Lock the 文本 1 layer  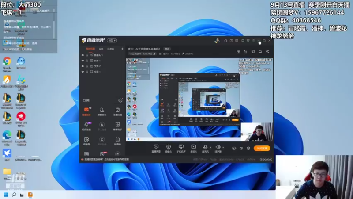pos(87,61)
